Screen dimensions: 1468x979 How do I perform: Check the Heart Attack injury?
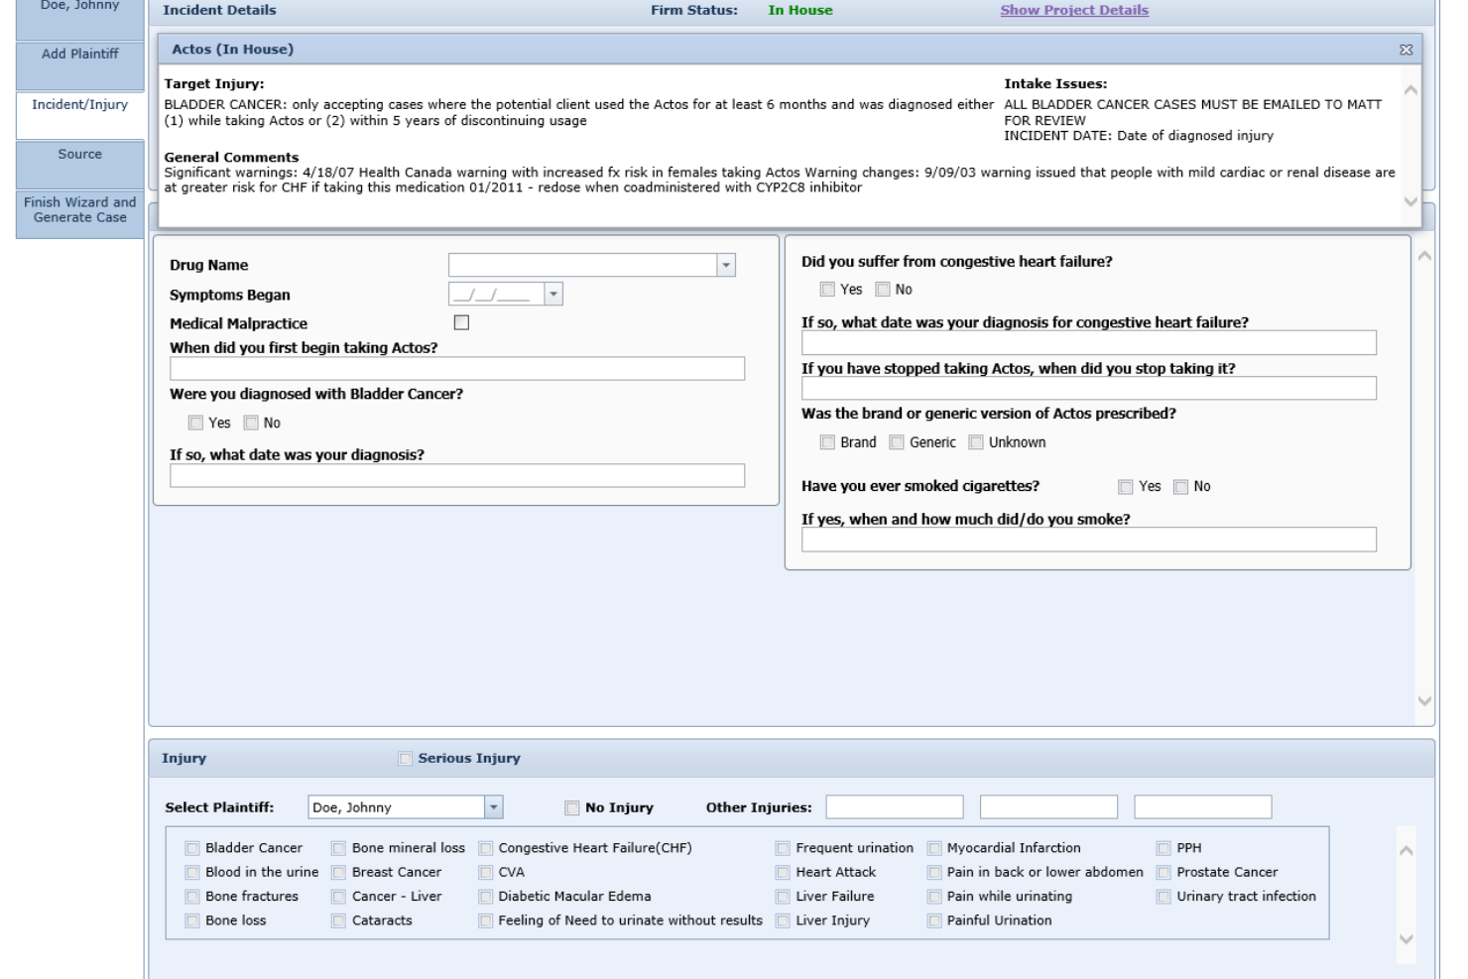click(783, 873)
